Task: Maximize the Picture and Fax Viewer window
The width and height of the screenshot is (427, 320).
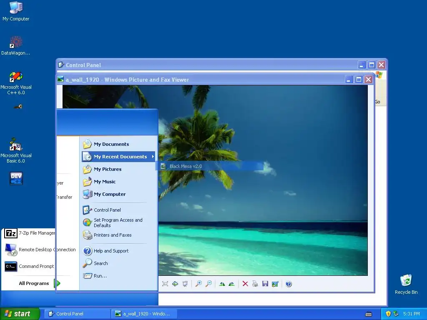Action: [359, 80]
